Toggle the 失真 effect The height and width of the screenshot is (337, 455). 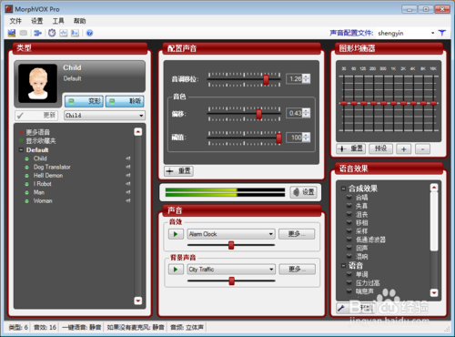(x=349, y=206)
